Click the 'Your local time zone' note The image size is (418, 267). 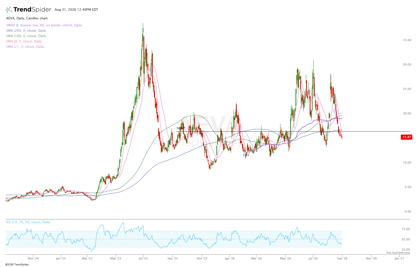398,253
